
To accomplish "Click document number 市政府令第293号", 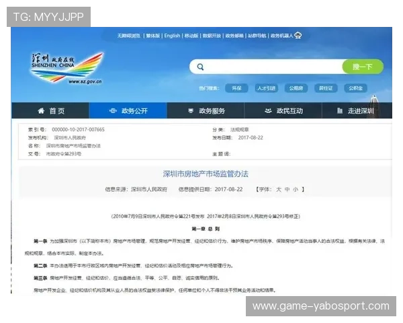I will [x=64, y=154].
